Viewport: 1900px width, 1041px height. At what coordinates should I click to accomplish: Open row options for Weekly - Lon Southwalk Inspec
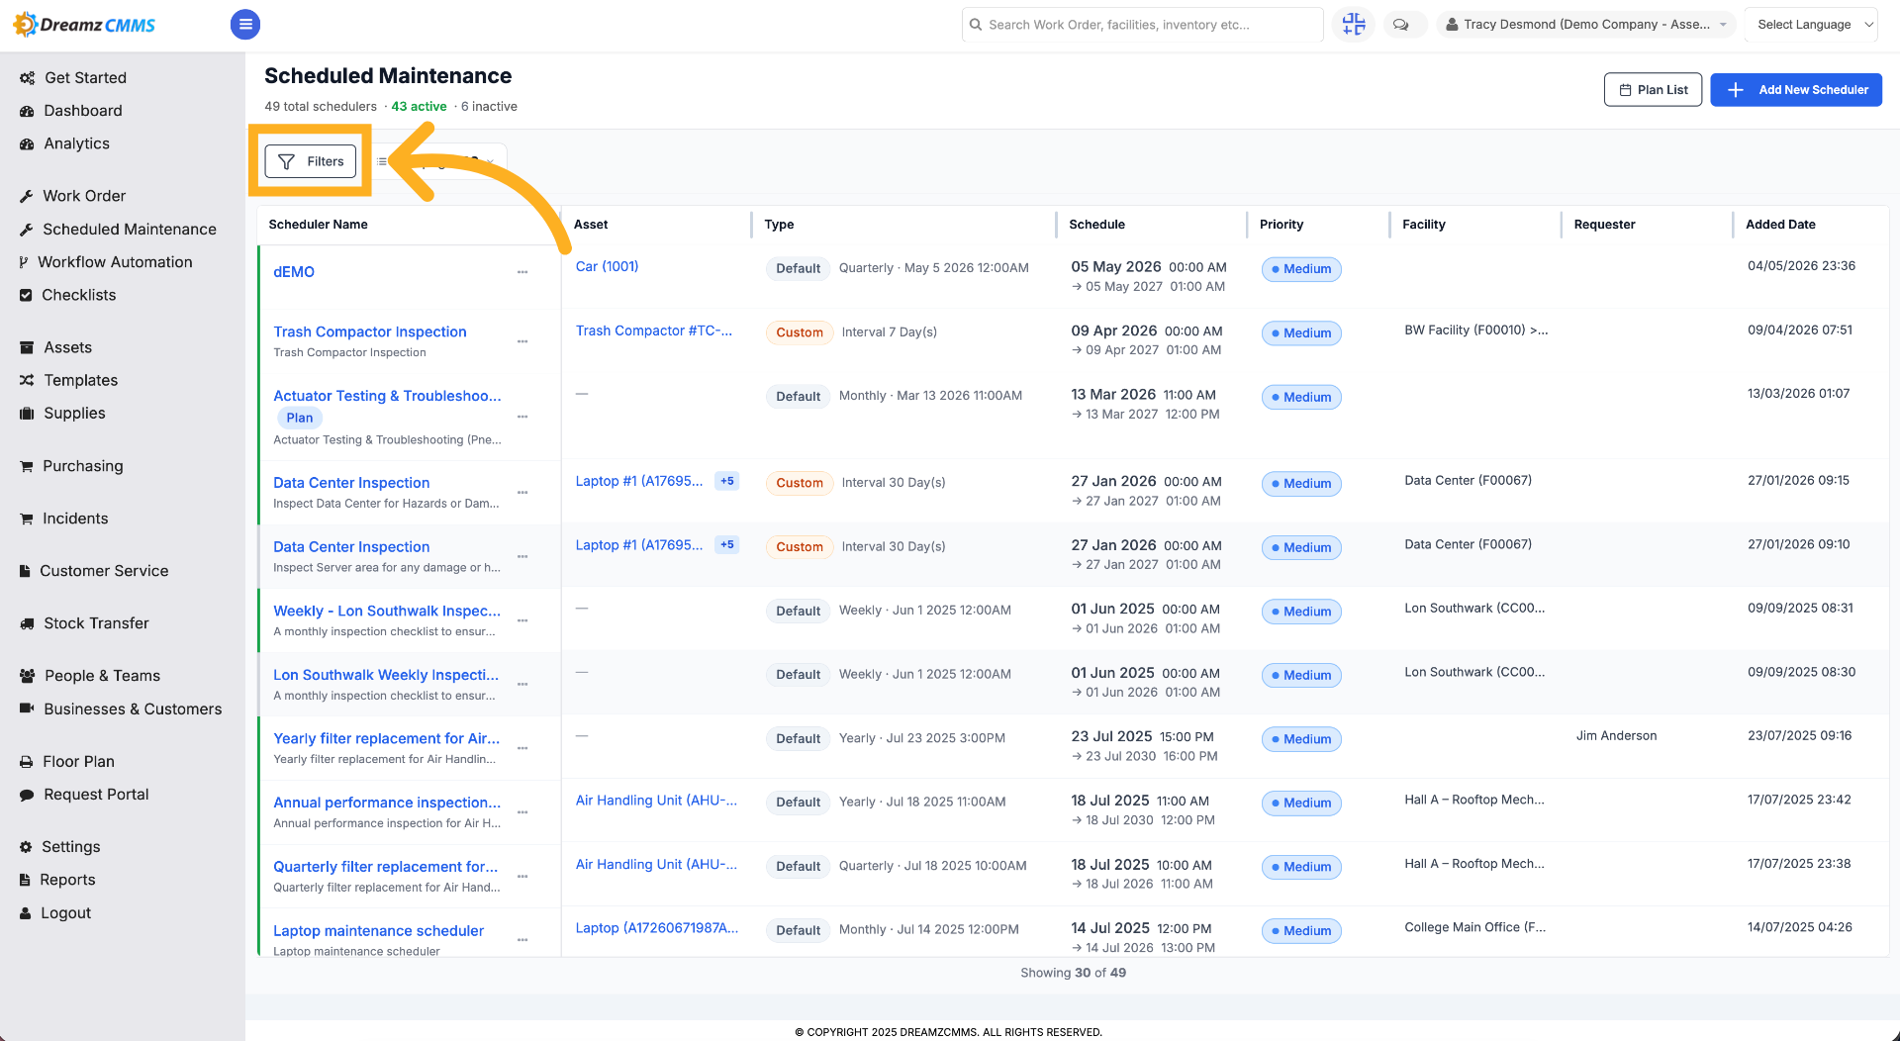(522, 620)
